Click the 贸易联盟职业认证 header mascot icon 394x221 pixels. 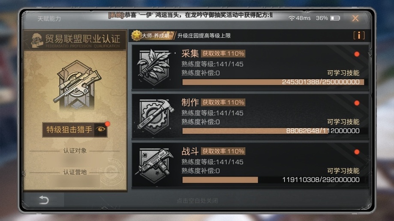coord(37,40)
